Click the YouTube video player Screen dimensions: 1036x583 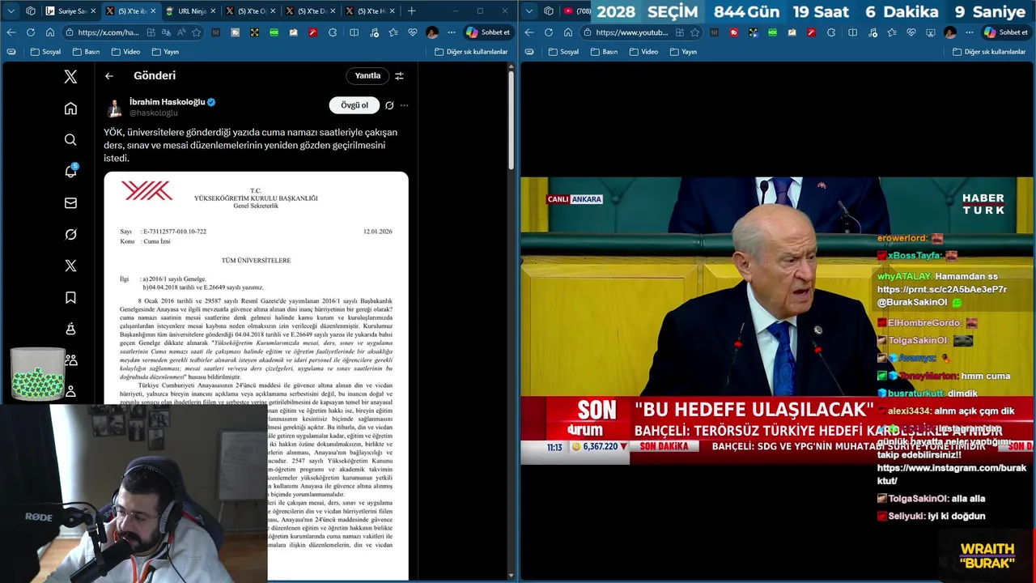click(777, 320)
